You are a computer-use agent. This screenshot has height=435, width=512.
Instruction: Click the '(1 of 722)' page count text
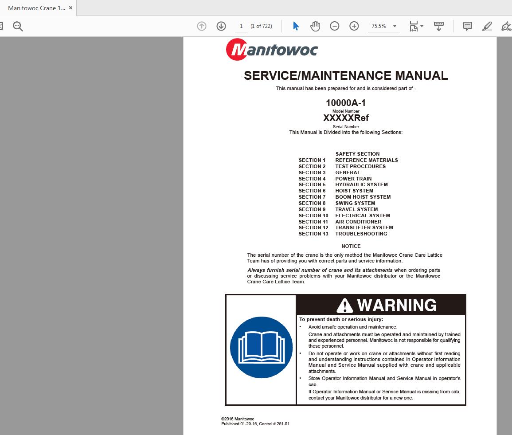pyautogui.click(x=261, y=26)
